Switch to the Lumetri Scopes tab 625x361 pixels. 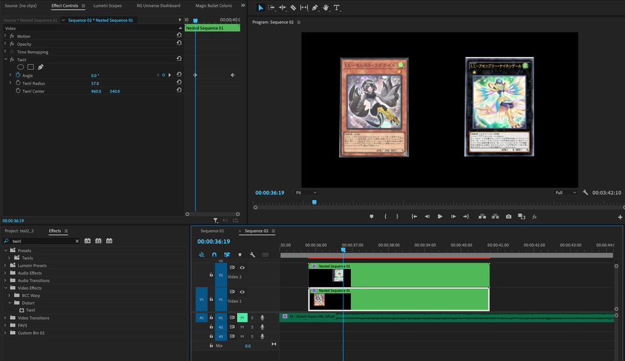click(x=108, y=6)
